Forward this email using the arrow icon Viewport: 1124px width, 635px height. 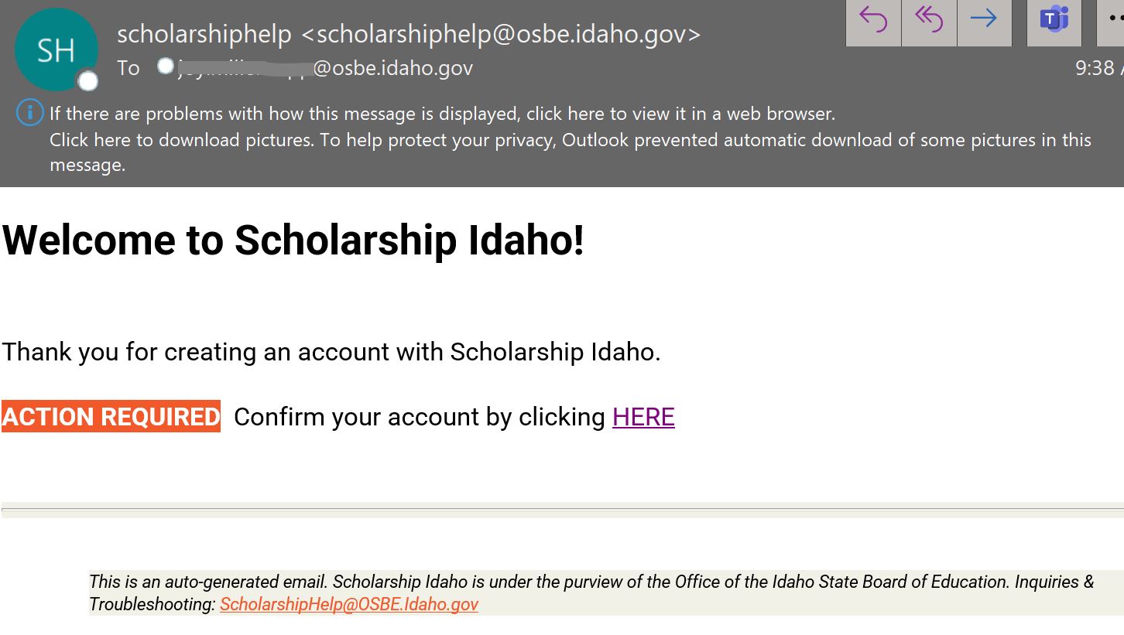[984, 20]
